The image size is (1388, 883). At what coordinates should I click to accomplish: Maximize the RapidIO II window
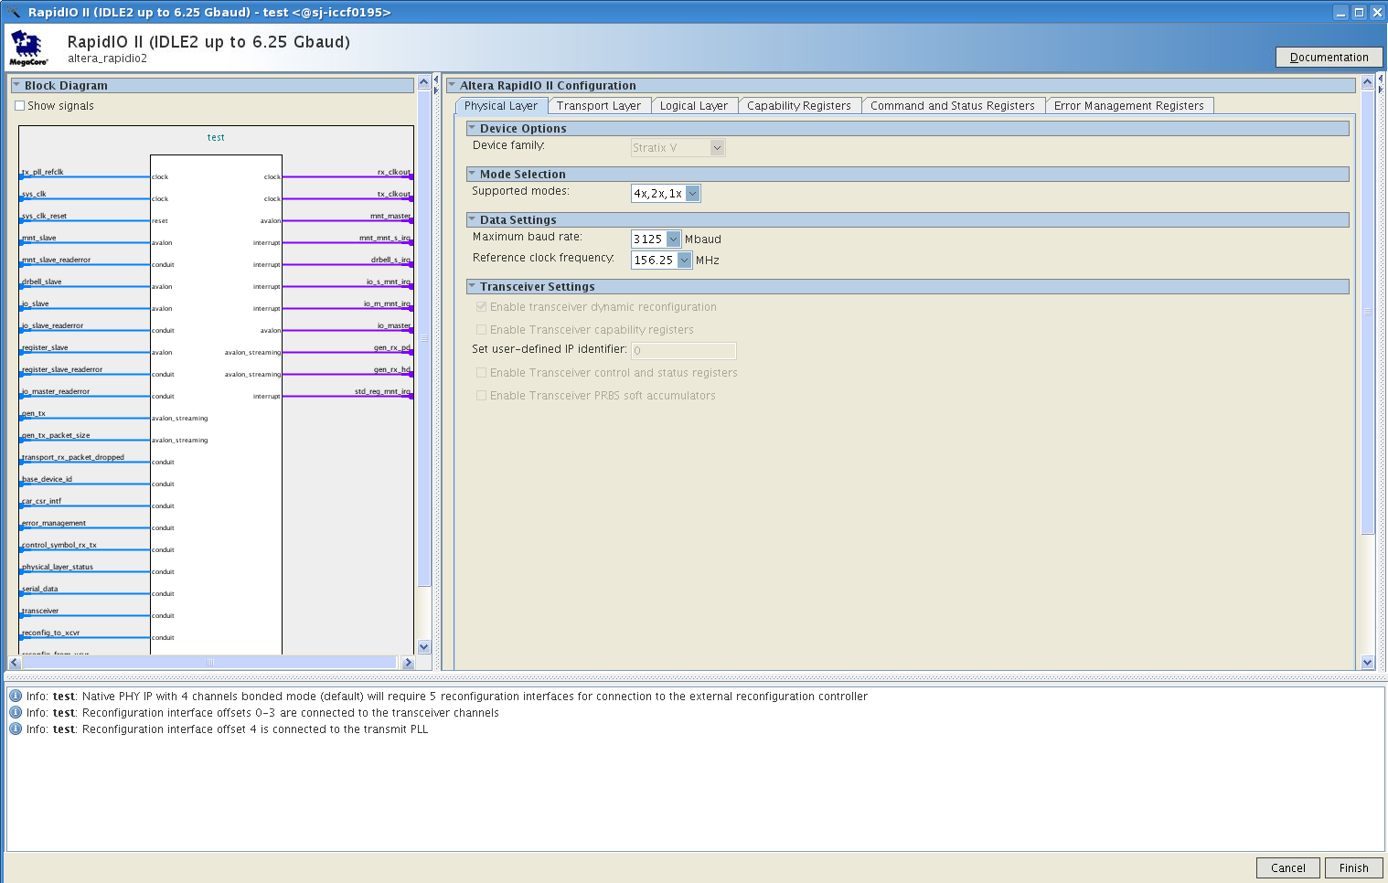pos(1360,13)
